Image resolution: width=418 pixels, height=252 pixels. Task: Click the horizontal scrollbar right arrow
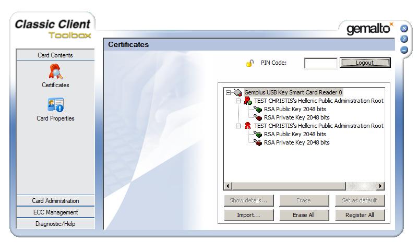click(x=380, y=186)
